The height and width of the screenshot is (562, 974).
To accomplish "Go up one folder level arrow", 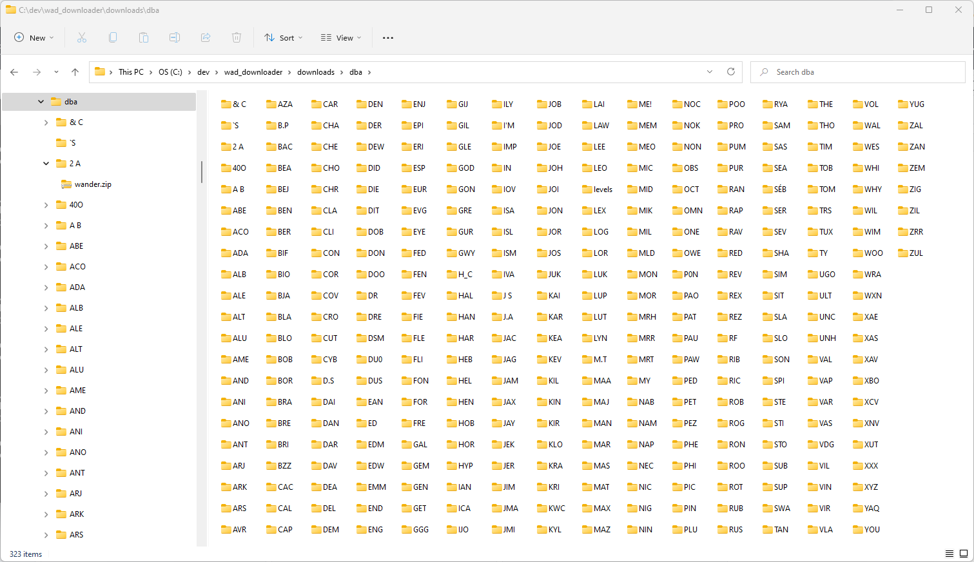I will pos(75,72).
